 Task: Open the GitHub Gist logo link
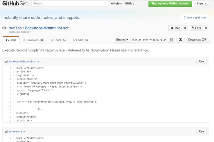(x=15, y=4)
